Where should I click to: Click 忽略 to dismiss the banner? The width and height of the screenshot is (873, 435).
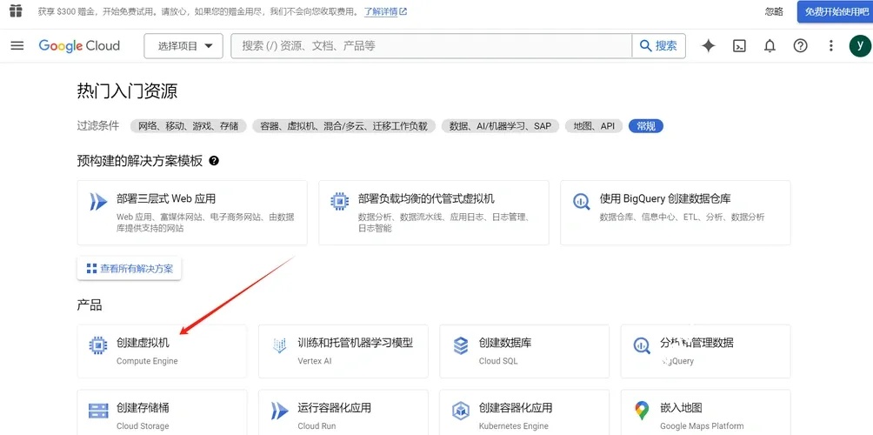774,11
